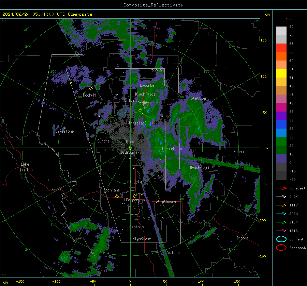Image resolution: width=307 pixels, height=286 pixels.
Task: Select the white 04DK arrow legend icon
Action: pyautogui.click(x=281, y=197)
